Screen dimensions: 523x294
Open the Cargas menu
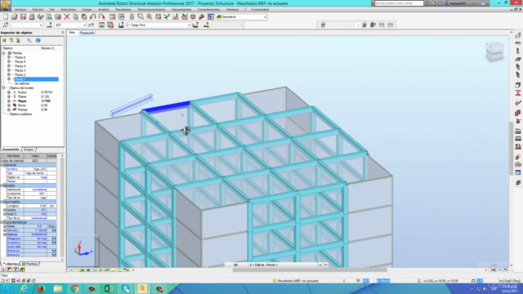coord(87,9)
